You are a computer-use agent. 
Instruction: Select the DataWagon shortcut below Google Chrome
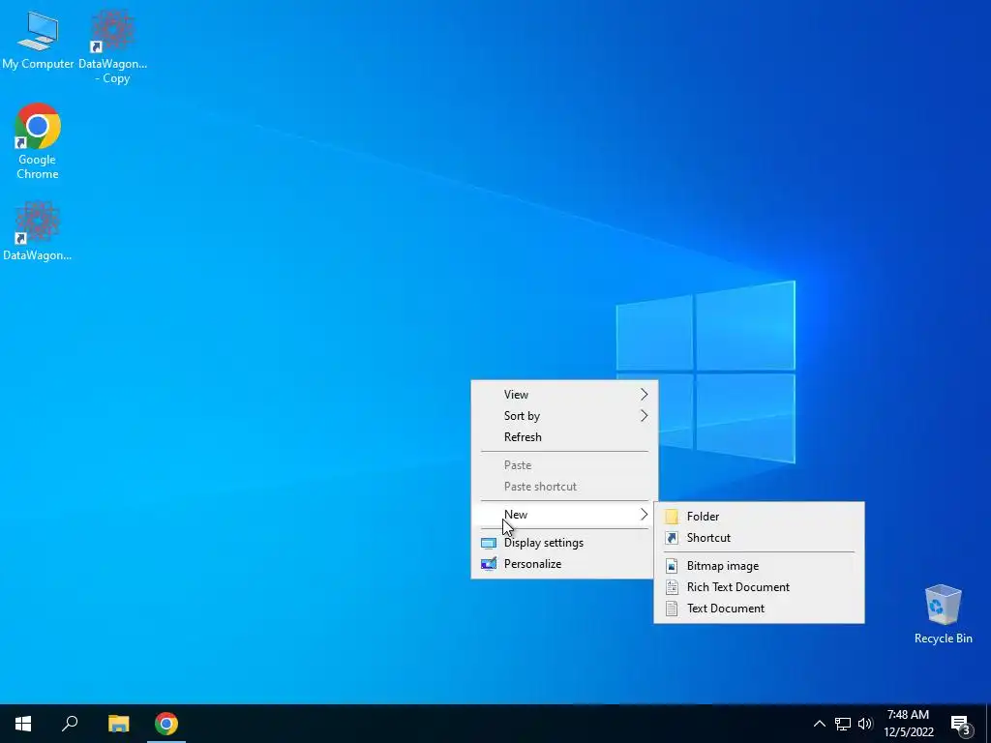click(38, 230)
